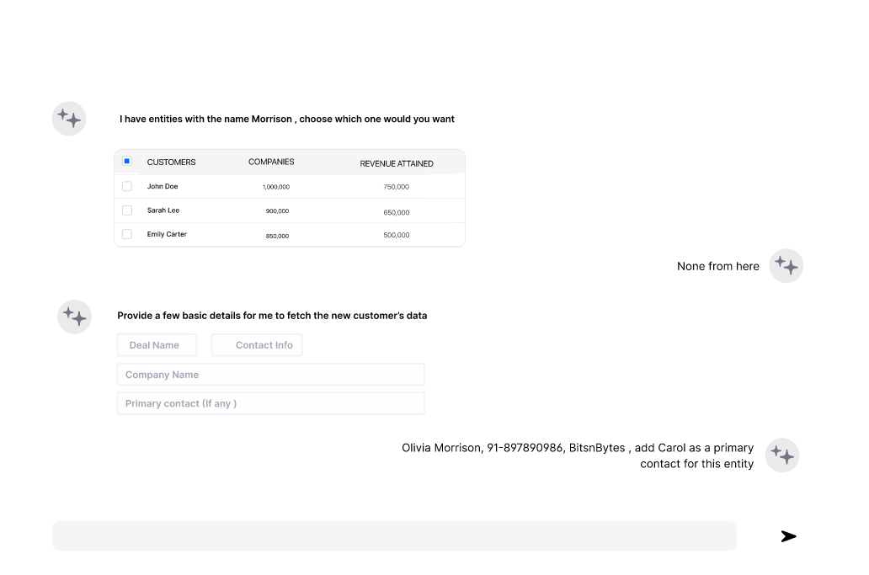Focus the chat message input box
Viewport: 869px width, 575px height.
pyautogui.click(x=394, y=535)
